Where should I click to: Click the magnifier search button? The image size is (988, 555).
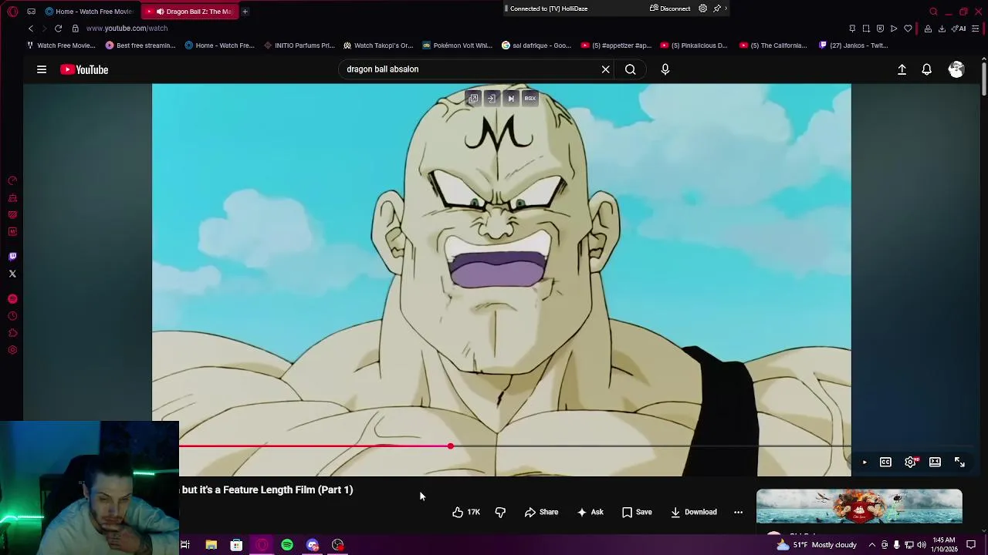631,69
